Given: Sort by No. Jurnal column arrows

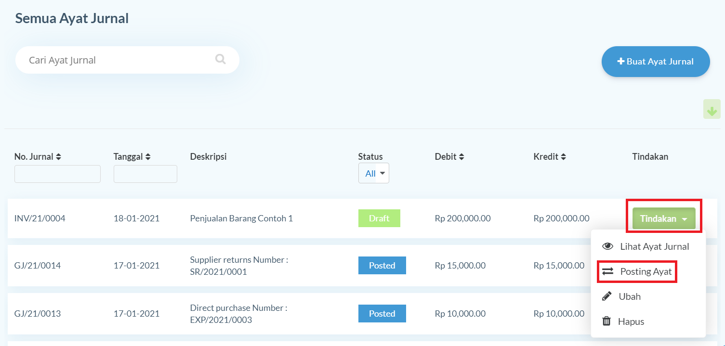Looking at the screenshot, I should 59,157.
